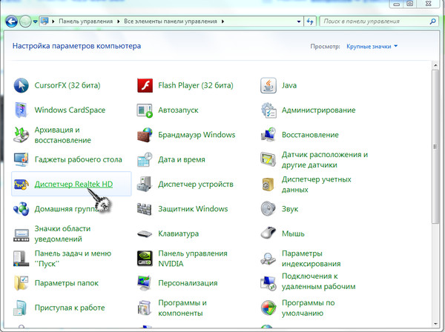Open the Мышь text link

click(293, 233)
